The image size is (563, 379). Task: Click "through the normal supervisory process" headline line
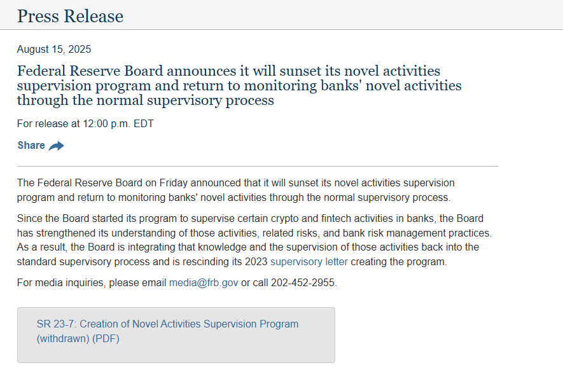(145, 100)
